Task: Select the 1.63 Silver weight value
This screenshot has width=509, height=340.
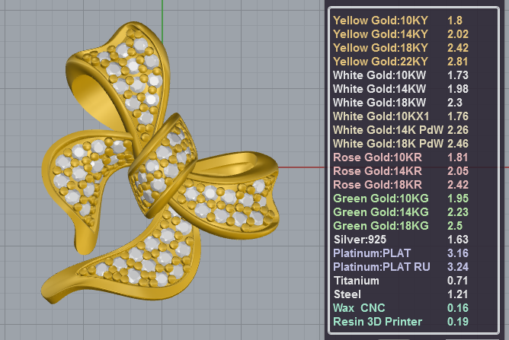Action: click(458, 240)
